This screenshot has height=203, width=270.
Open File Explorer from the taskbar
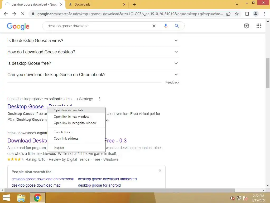(21, 198)
